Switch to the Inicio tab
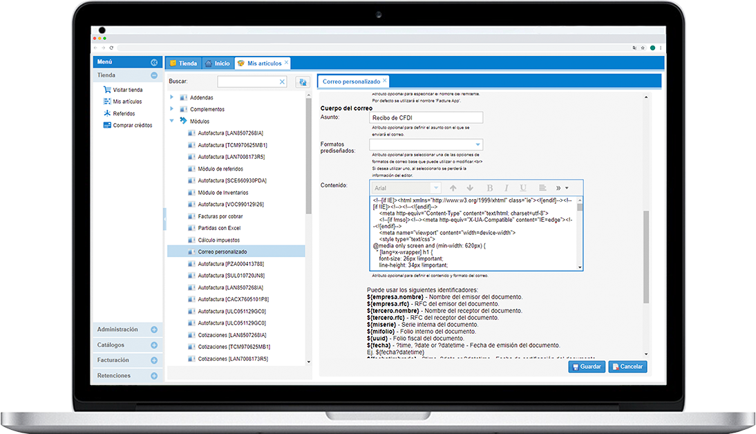 [x=217, y=64]
